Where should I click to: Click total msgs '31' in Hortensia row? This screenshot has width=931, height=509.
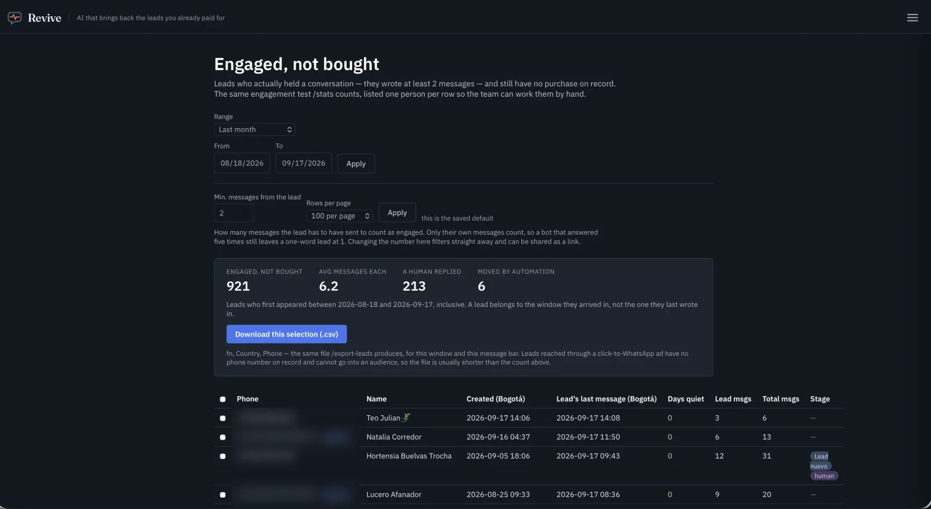[x=767, y=456]
